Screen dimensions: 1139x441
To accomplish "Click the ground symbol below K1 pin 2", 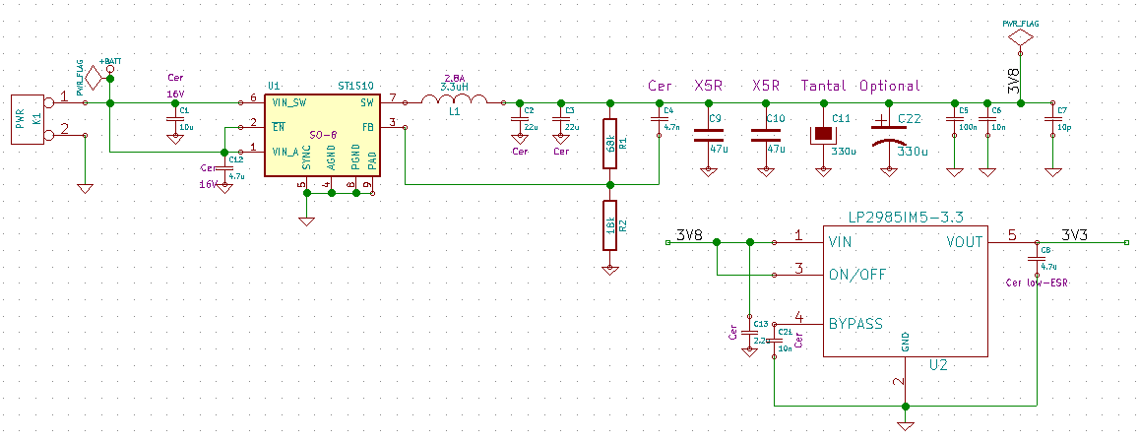I will click(x=86, y=188).
